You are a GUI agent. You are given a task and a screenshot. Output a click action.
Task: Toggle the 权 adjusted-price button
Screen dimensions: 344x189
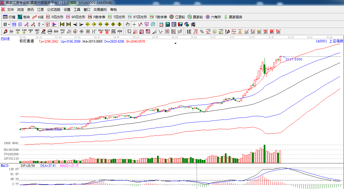pos(48,24)
